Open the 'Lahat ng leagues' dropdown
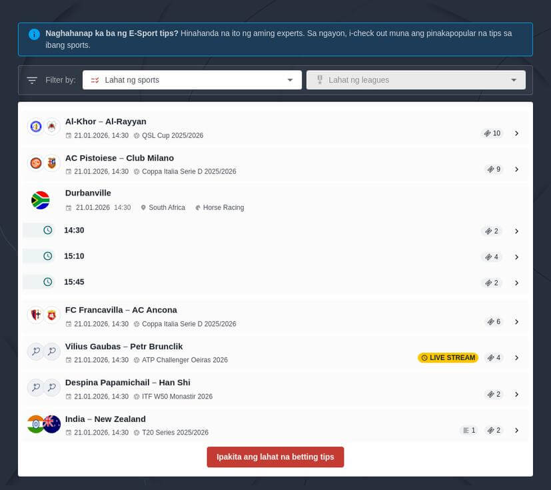 [416, 79]
